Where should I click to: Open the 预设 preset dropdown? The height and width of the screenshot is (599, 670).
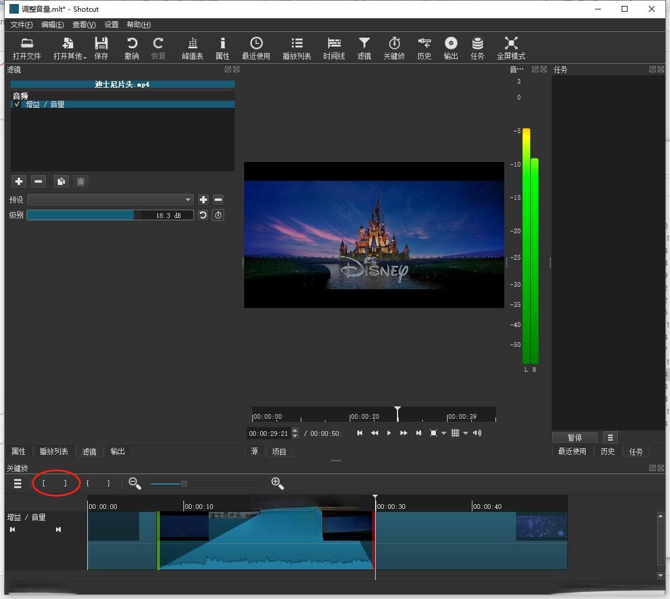(110, 200)
